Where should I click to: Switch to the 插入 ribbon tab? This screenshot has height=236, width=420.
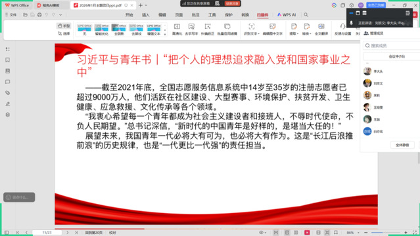pyautogui.click(x=146, y=14)
